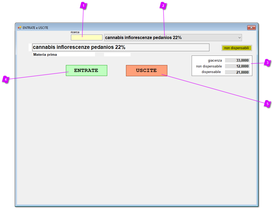Click the dispensabile label in the stock box
This screenshot has height=209, width=274.
pos(211,72)
